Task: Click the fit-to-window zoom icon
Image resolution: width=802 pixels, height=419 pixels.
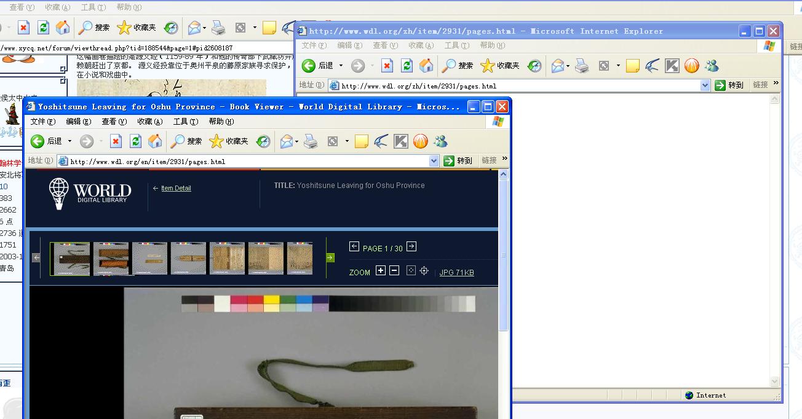Action: pyautogui.click(x=411, y=271)
